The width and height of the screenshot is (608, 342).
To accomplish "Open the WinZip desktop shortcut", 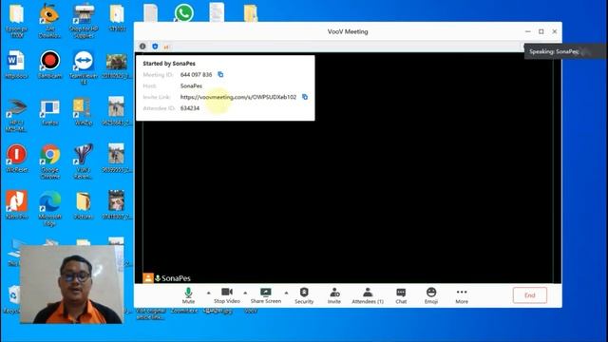I will pos(83,112).
